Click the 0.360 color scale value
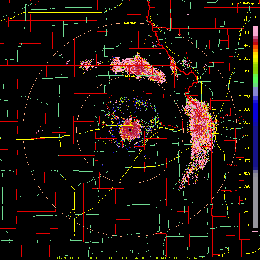This screenshot has height=260, width=260. click(245, 187)
